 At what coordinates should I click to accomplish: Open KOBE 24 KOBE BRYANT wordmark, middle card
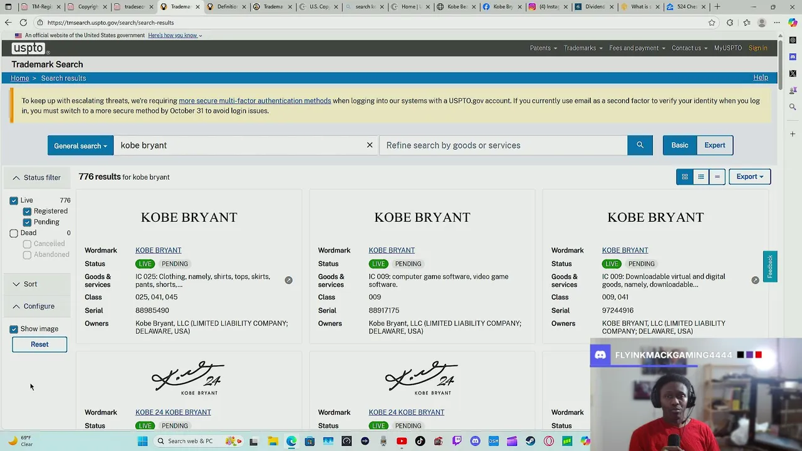[407, 412]
